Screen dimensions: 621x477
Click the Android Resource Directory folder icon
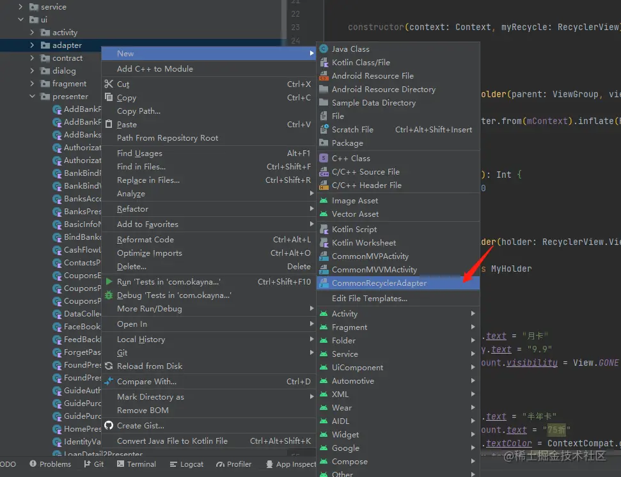click(x=324, y=89)
